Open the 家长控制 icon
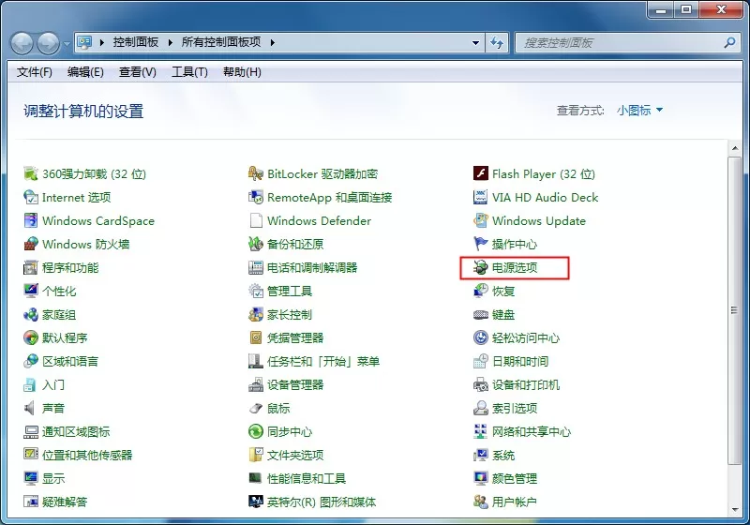The width and height of the screenshot is (750, 525). click(x=256, y=314)
